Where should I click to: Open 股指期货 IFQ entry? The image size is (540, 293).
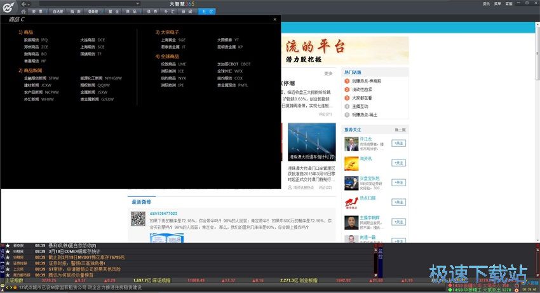click(36, 40)
